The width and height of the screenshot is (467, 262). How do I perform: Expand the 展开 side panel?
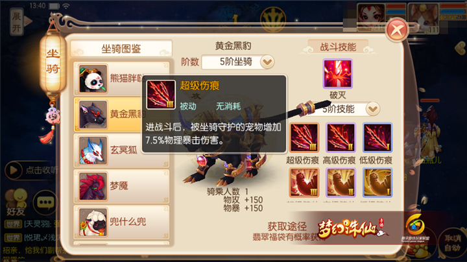click(17, 22)
